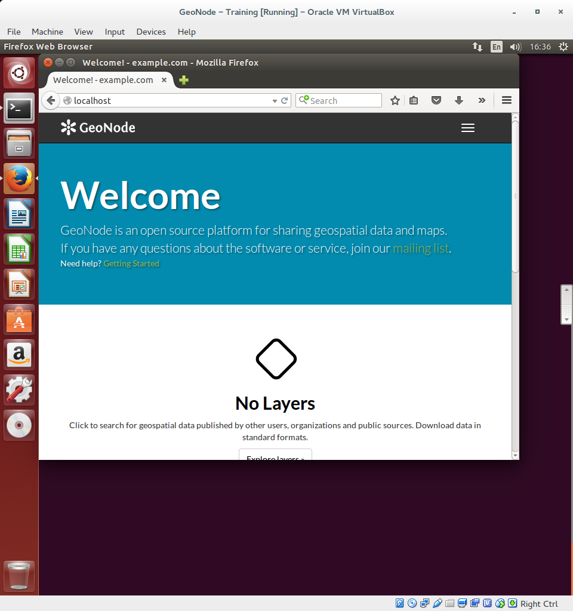Click VirtualBox shared folders status icon
Image resolution: width=573 pixels, height=611 pixels.
click(x=450, y=603)
